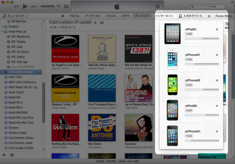Image resolution: width=235 pixels, height=164 pixels.
Task: Switch to the ジャンル tab
Action: (111, 16)
